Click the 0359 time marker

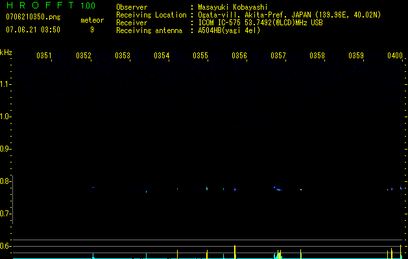356,56
